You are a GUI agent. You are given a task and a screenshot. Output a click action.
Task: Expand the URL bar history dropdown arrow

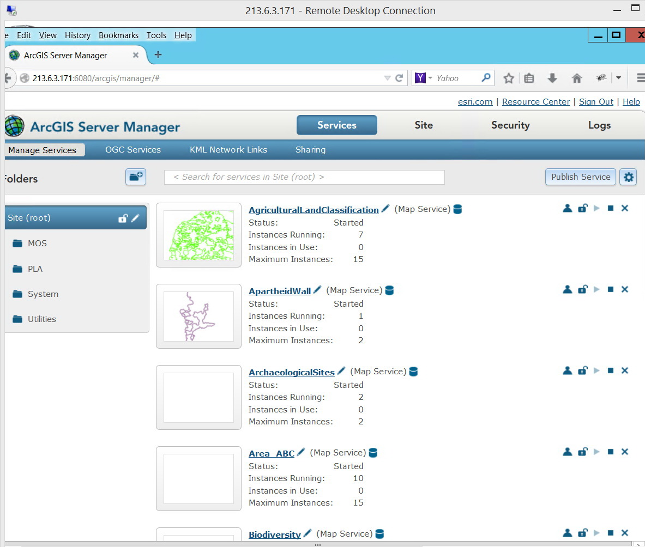387,78
